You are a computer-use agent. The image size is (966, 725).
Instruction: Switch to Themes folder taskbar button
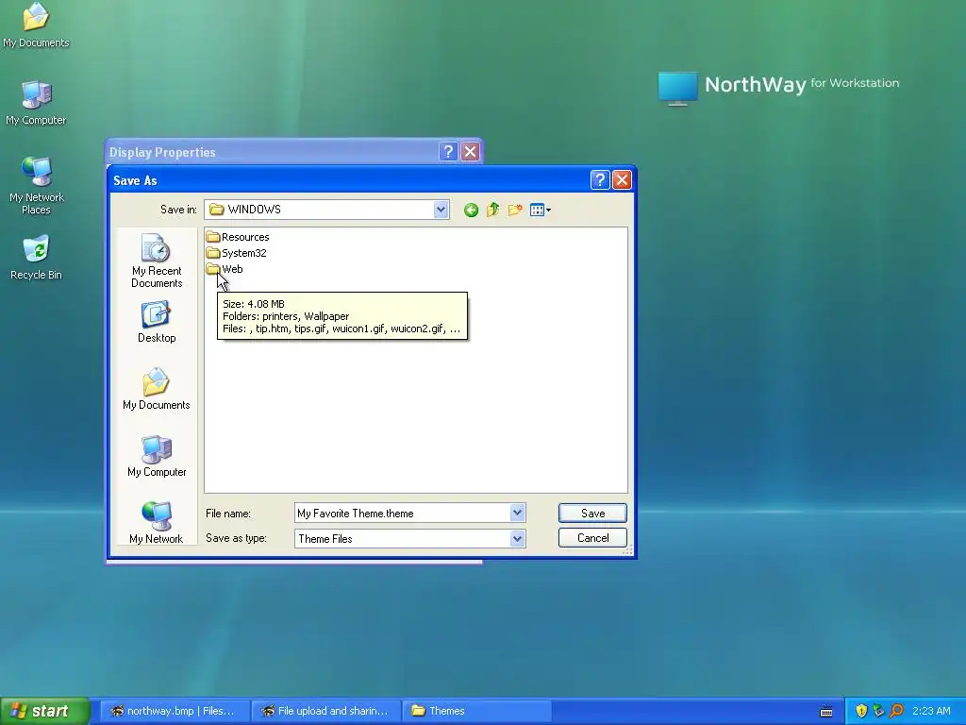coord(476,711)
